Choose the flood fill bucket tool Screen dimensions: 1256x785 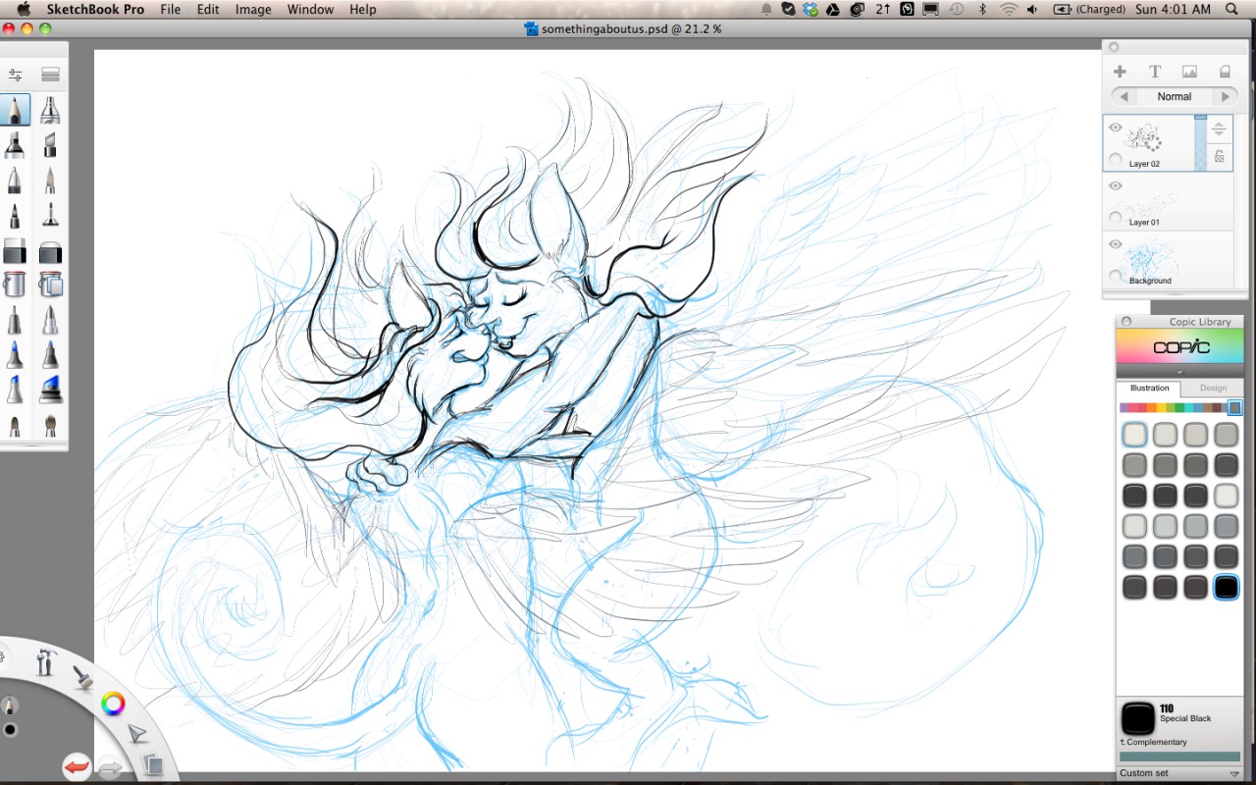[15, 285]
